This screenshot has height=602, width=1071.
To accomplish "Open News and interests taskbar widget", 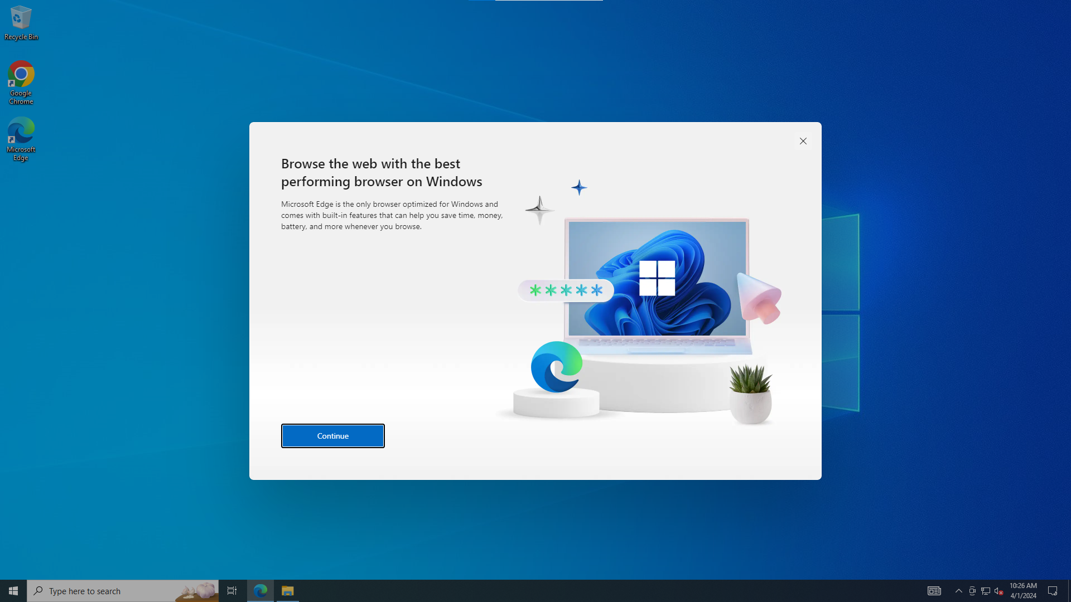I will pyautogui.click(x=934, y=591).
